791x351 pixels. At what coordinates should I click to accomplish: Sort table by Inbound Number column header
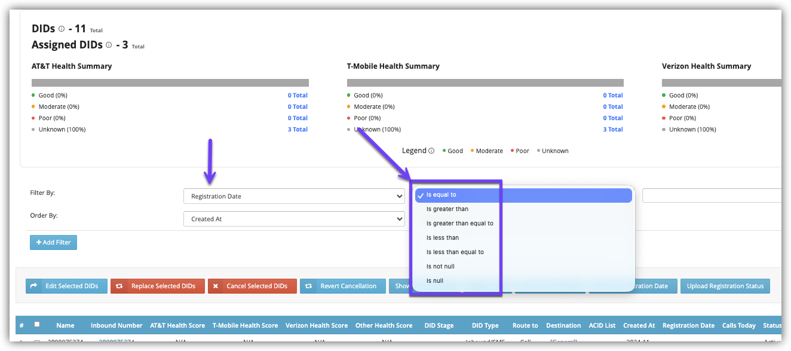click(x=116, y=325)
